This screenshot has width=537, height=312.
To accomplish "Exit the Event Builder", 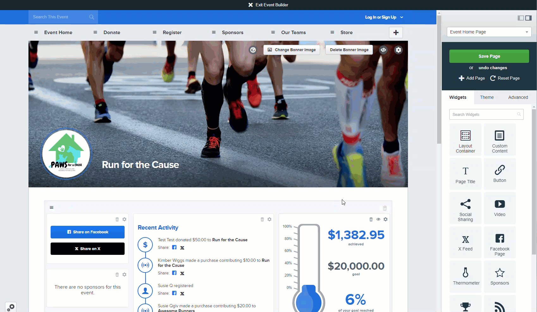I will (268, 5).
